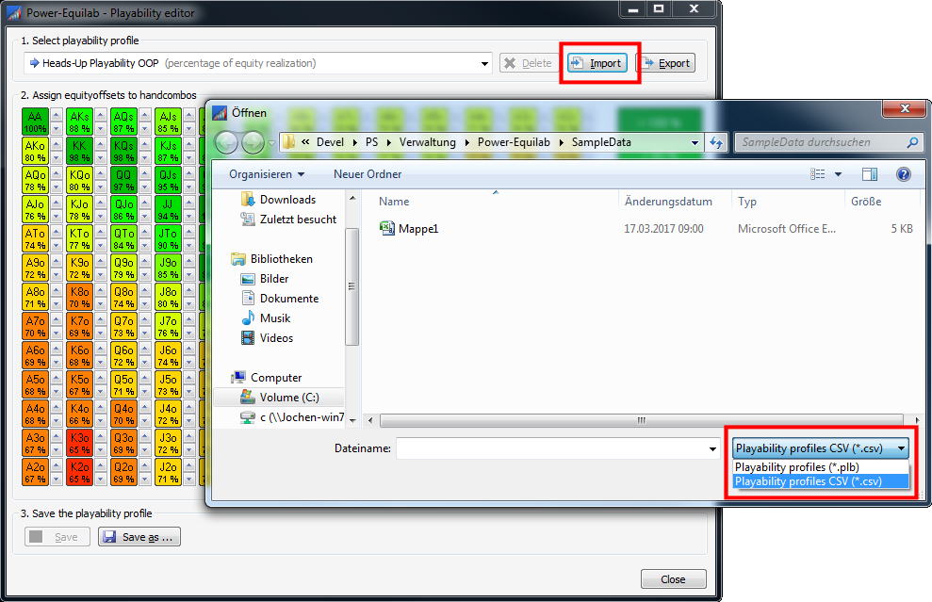
Task: Click navigation pane scroll up arrow
Action: pyautogui.click(x=352, y=198)
